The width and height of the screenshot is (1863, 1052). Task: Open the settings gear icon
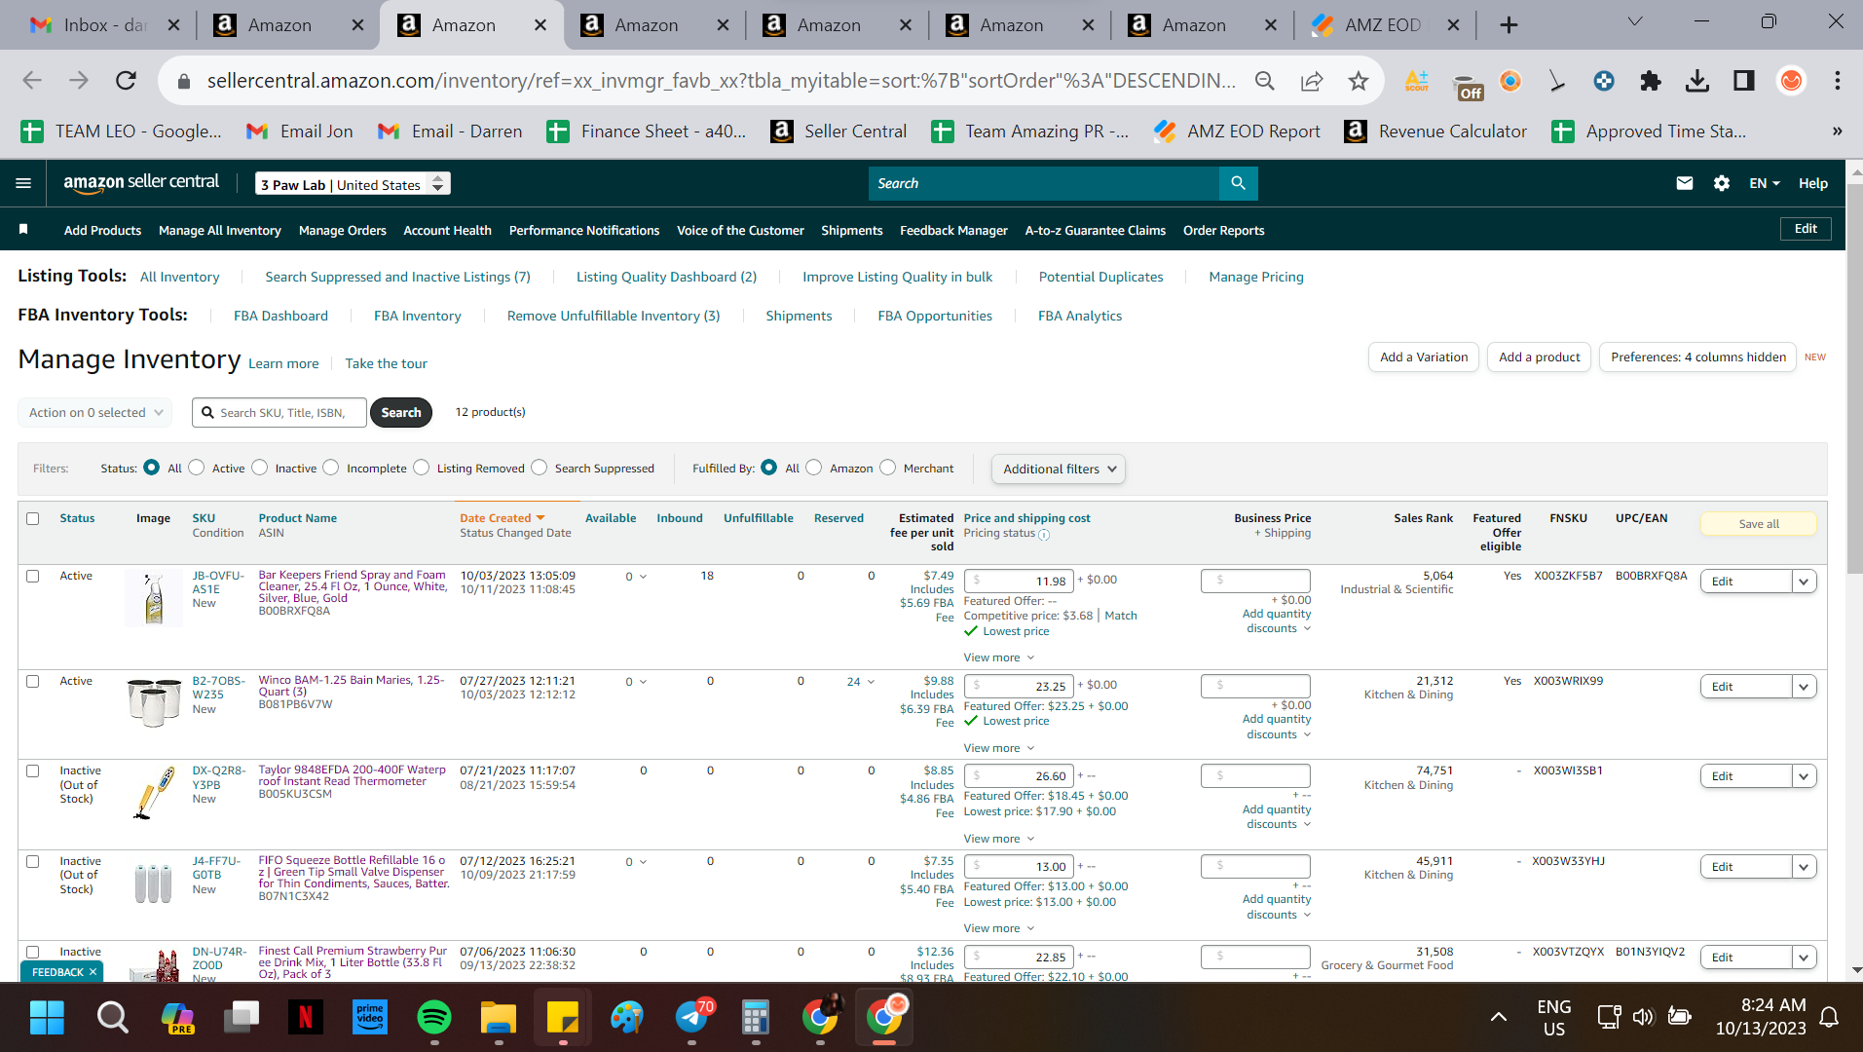coord(1722,183)
